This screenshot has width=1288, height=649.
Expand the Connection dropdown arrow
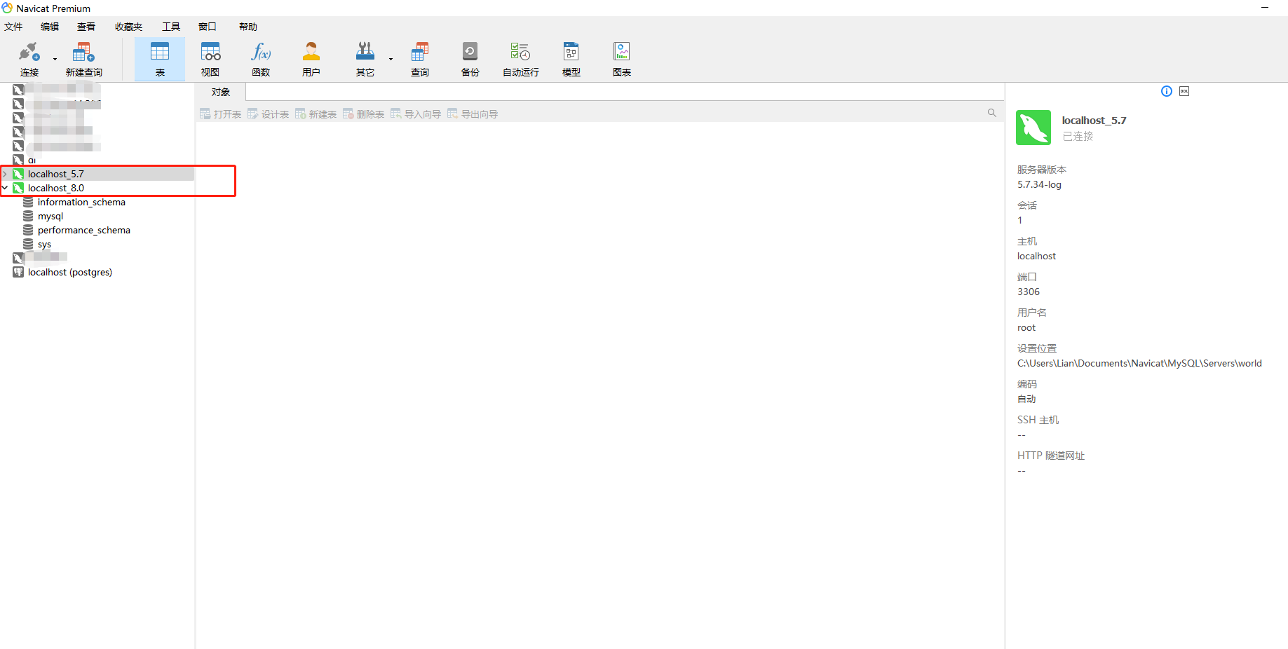(55, 60)
